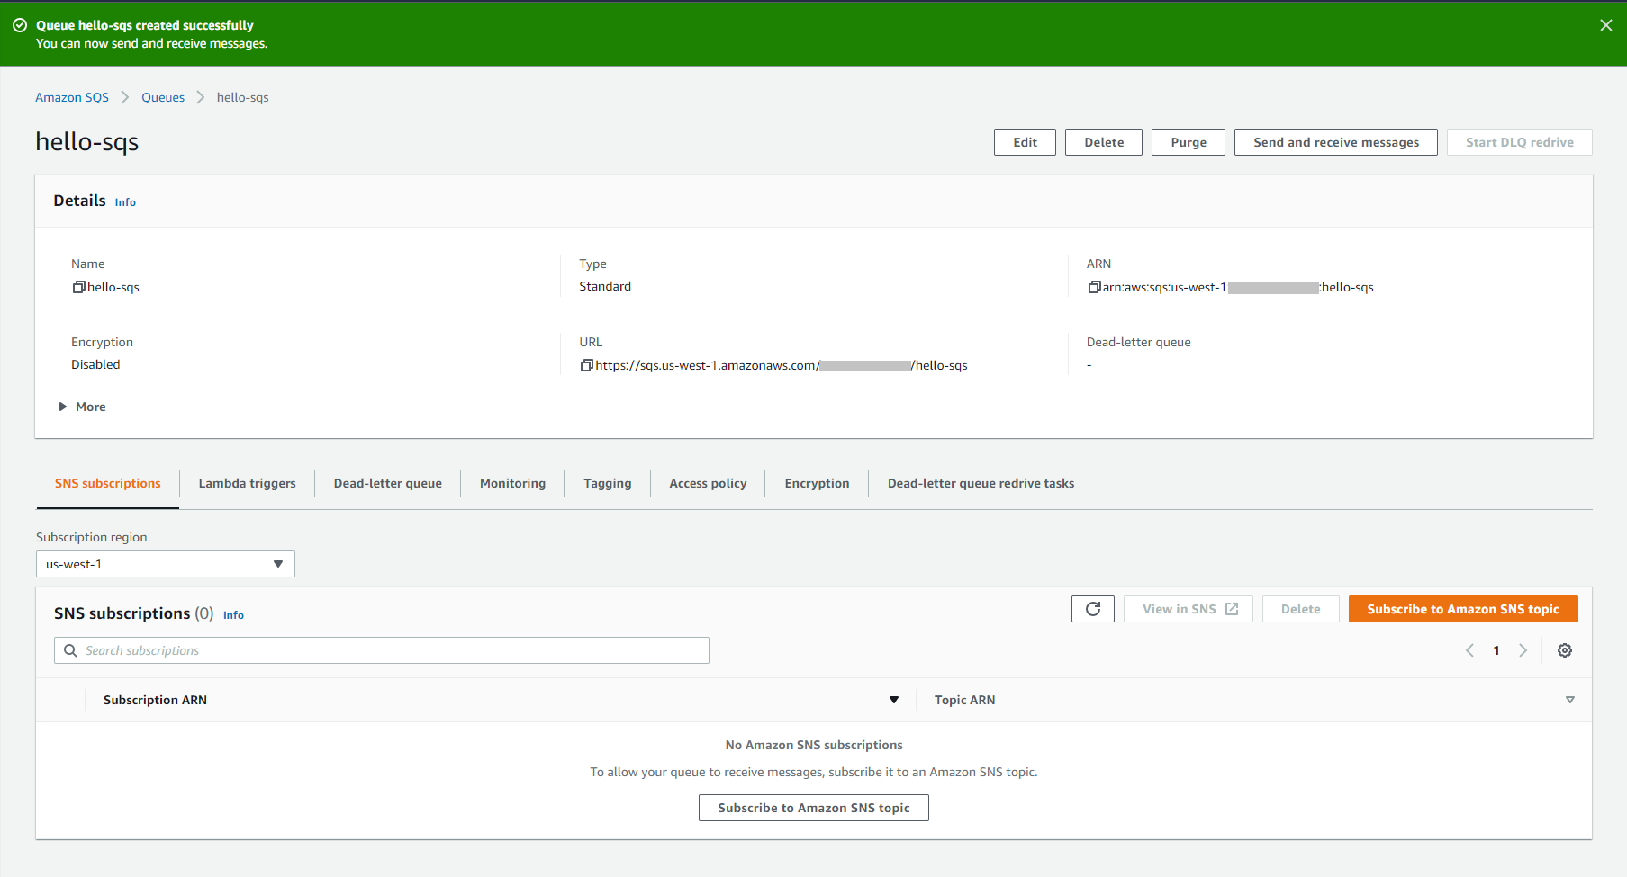
Task: Click the white Subscribe to Amazon SNS topic button
Action: tap(814, 808)
